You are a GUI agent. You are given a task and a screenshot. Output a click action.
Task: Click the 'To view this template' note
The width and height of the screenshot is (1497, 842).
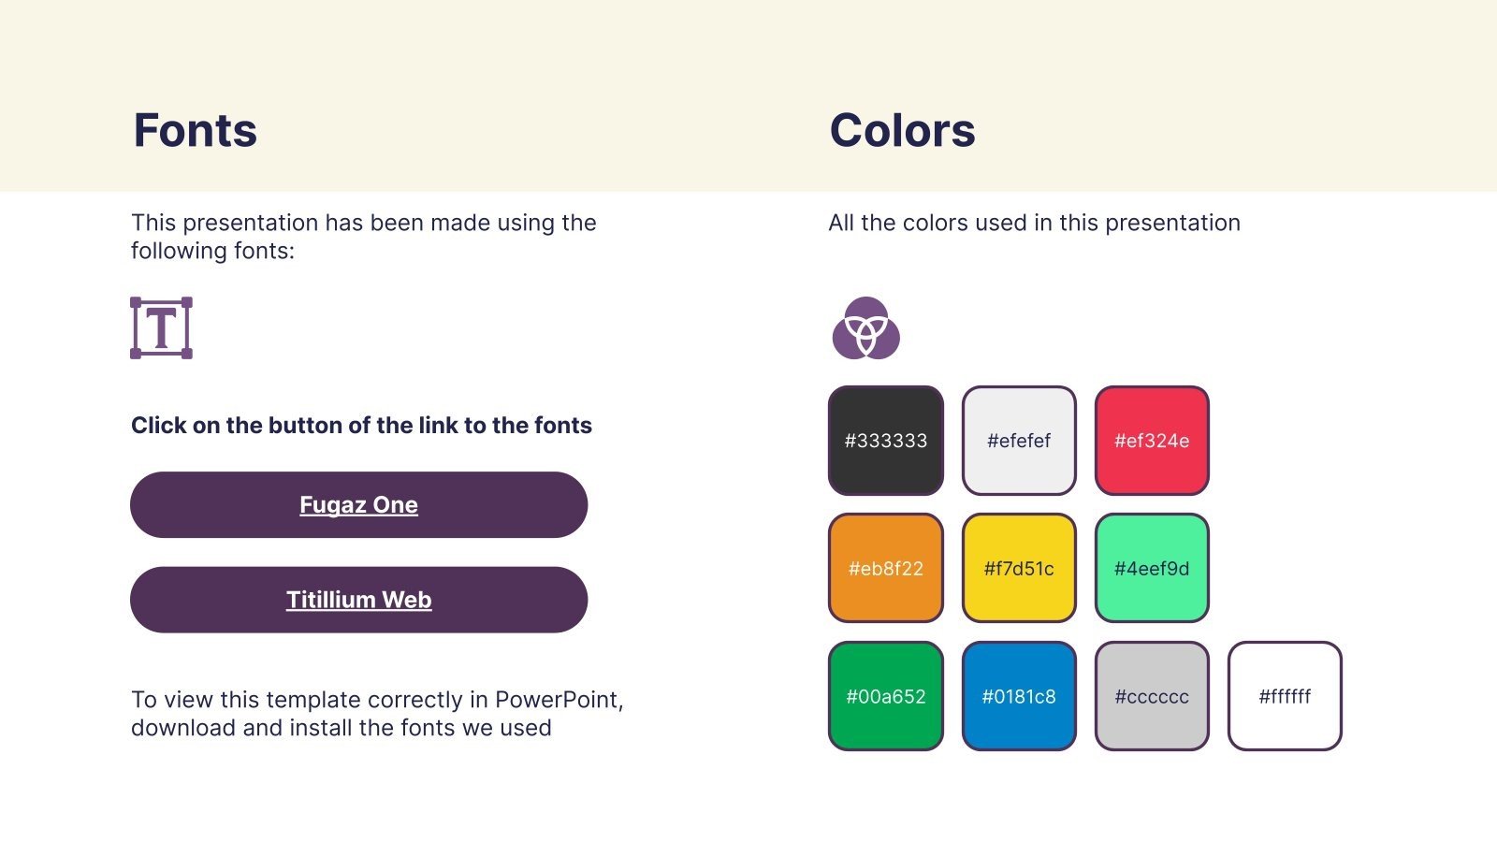pos(377,714)
